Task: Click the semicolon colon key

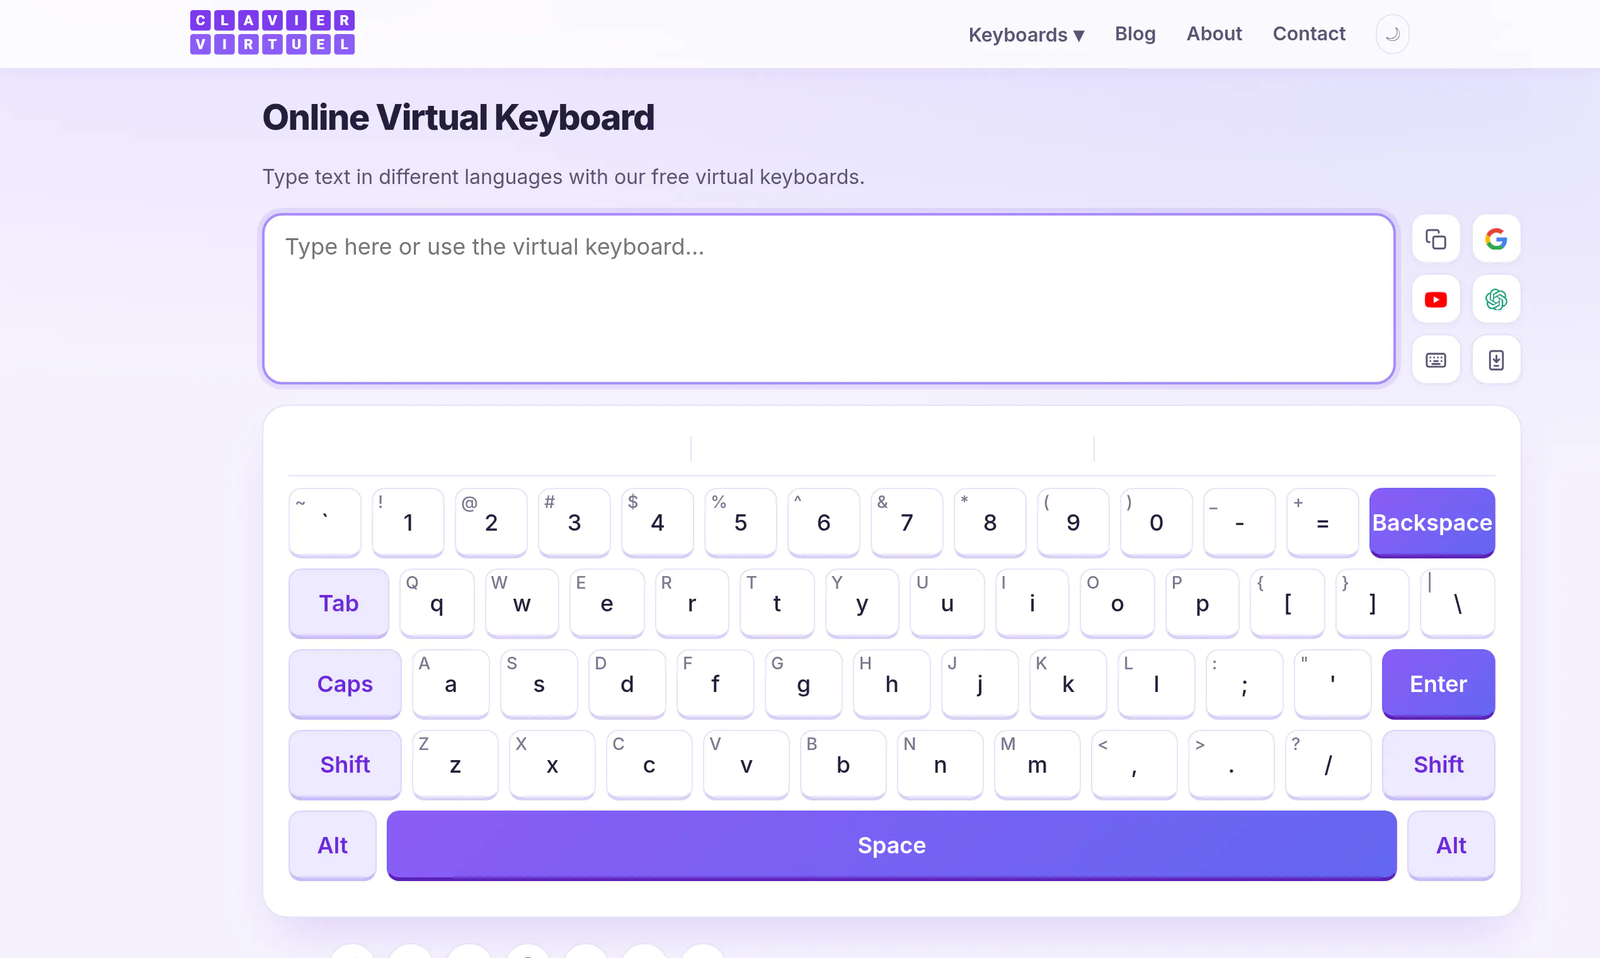Action: pyautogui.click(x=1244, y=684)
